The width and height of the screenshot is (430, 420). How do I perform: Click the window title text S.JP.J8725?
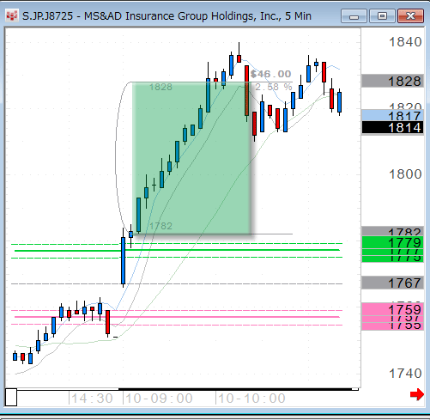coord(47,16)
